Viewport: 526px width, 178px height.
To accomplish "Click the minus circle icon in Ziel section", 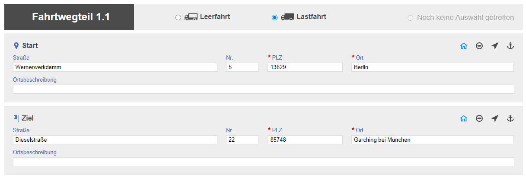I will tap(479, 118).
